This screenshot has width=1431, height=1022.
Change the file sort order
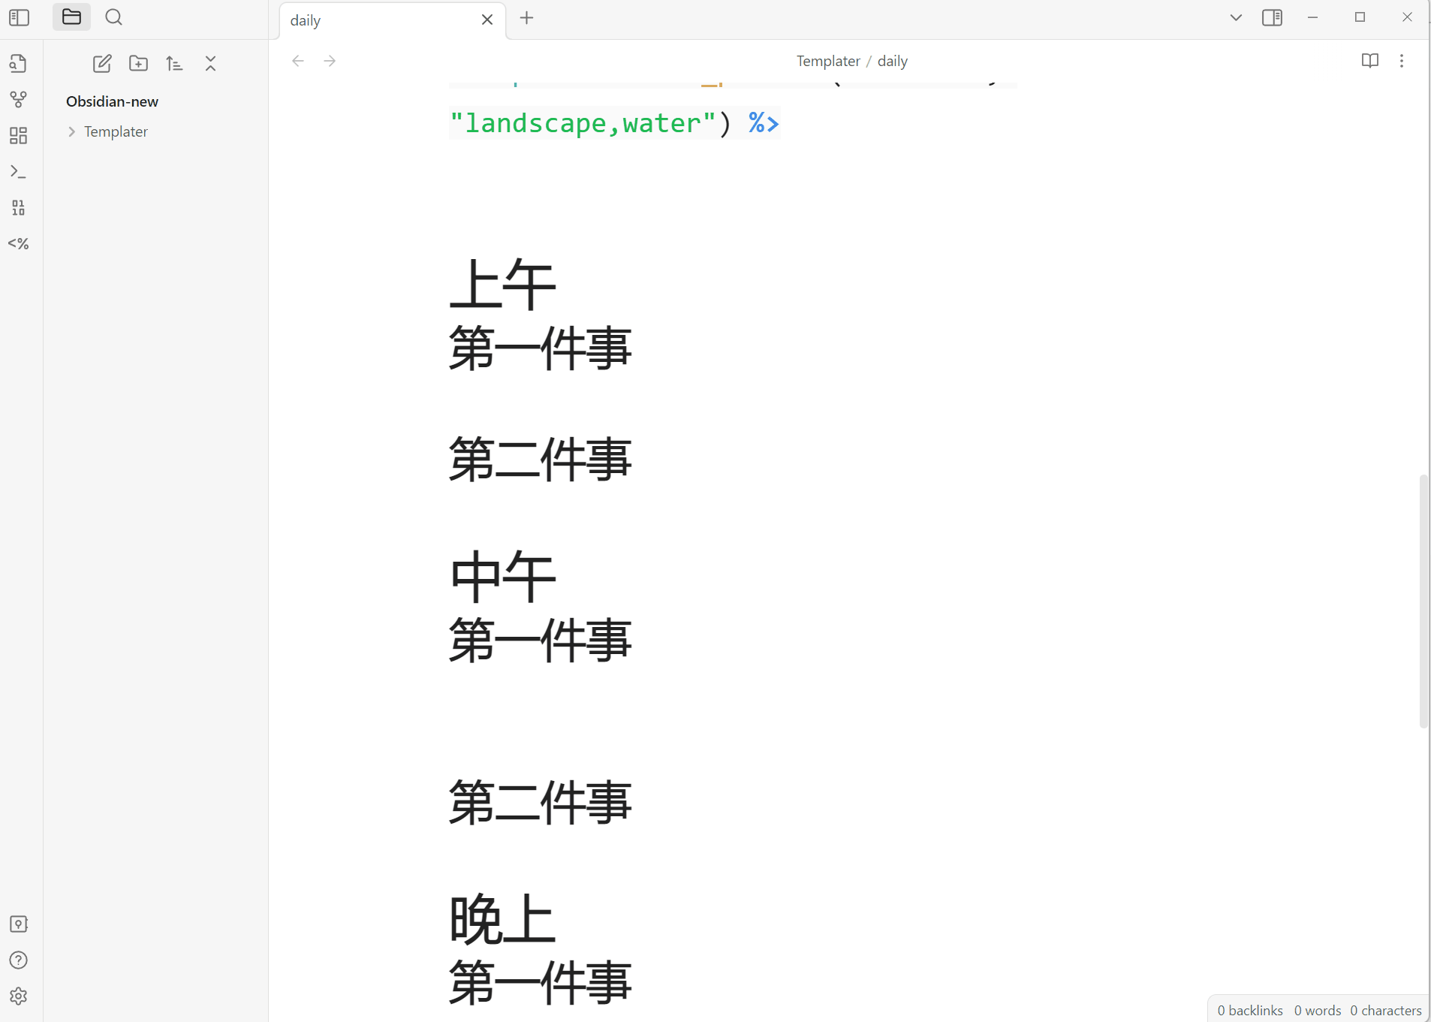(174, 64)
